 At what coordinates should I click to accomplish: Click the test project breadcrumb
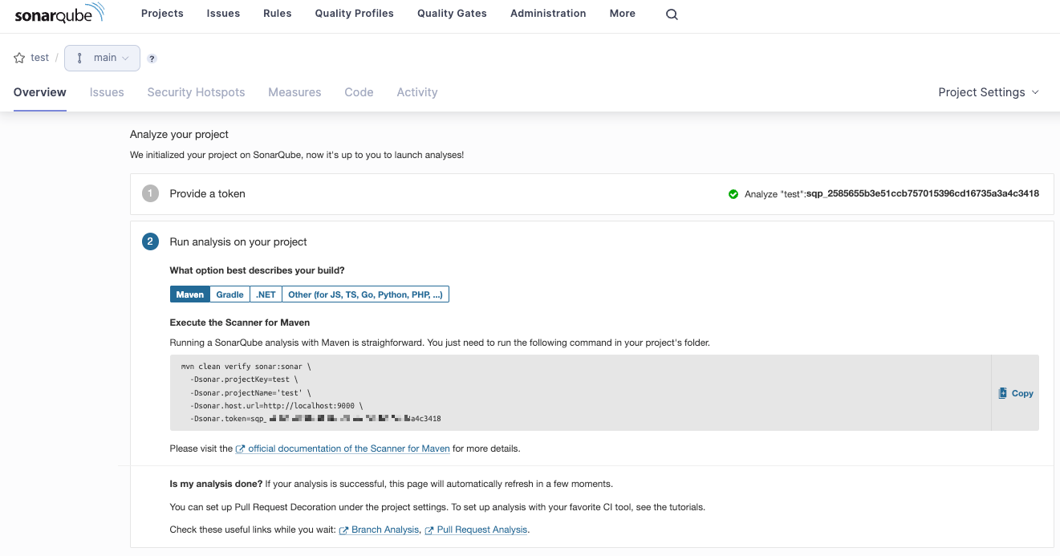click(39, 58)
